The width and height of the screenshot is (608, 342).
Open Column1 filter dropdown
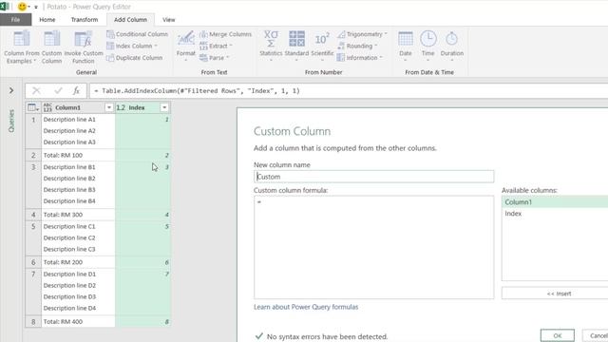[109, 107]
